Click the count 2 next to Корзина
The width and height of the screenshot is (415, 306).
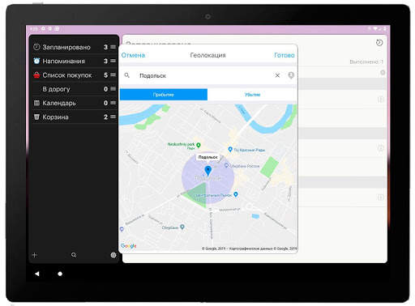coord(106,117)
